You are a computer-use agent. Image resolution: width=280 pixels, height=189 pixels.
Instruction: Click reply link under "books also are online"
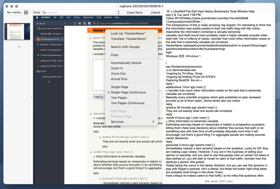click(96, 131)
